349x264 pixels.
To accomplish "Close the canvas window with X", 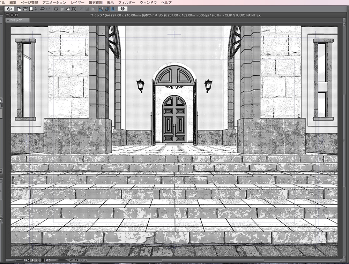I will (8, 15).
